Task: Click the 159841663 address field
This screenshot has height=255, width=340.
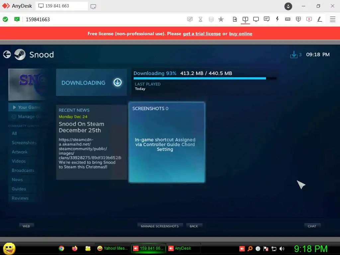Action: tap(38, 20)
